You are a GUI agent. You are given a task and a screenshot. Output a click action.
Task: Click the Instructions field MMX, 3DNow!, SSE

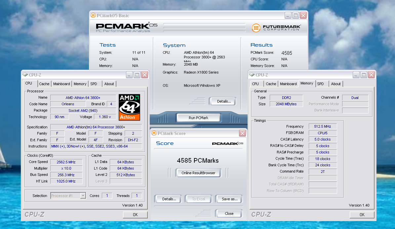(96, 146)
